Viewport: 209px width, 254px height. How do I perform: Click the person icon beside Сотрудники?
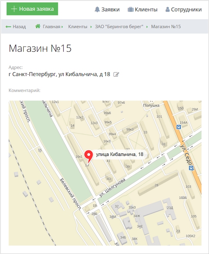(x=167, y=10)
